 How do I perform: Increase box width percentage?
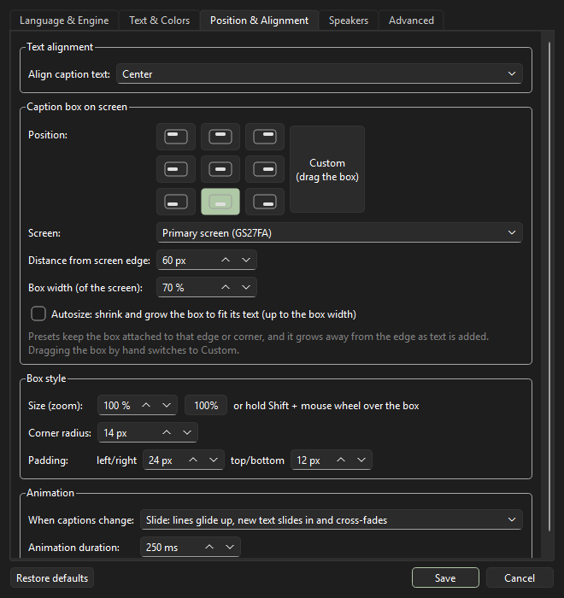click(226, 287)
